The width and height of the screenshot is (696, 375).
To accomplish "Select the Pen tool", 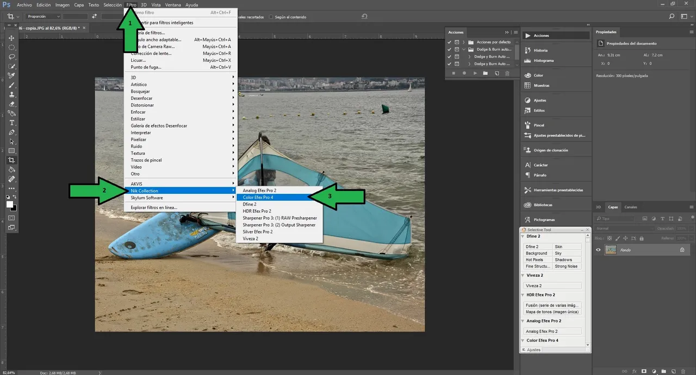I will [11, 132].
